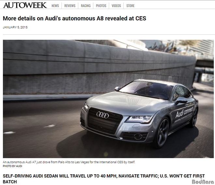This screenshot has width=215, height=185.
Task: Click the PHOTO BY AUDI credit
Action: pos(12,166)
